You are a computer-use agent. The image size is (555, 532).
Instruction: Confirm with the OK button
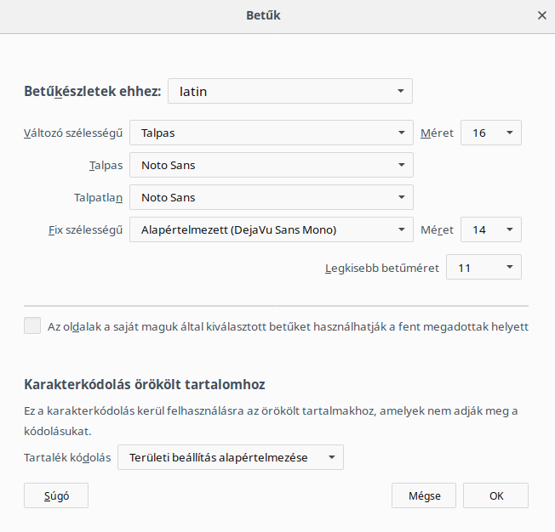pos(495,495)
